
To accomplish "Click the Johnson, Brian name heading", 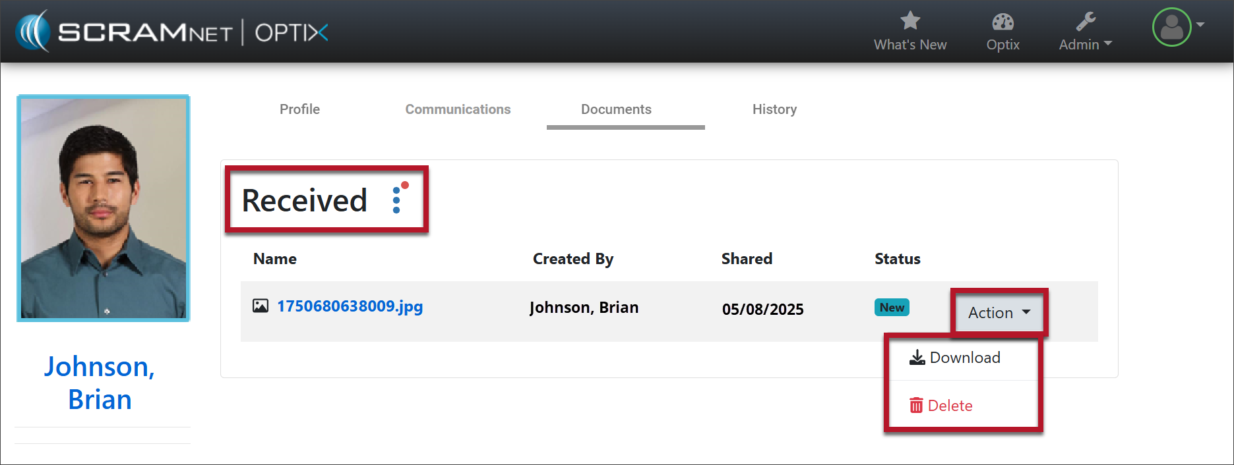I will (x=100, y=383).
